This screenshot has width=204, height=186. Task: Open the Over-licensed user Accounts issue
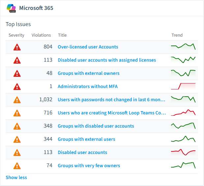pos(88,47)
